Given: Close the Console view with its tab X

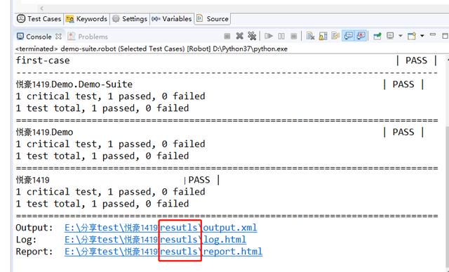Looking at the screenshot, I should [x=58, y=37].
